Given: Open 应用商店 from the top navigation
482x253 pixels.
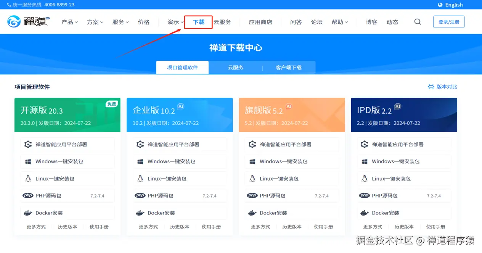Looking at the screenshot, I should tap(261, 22).
